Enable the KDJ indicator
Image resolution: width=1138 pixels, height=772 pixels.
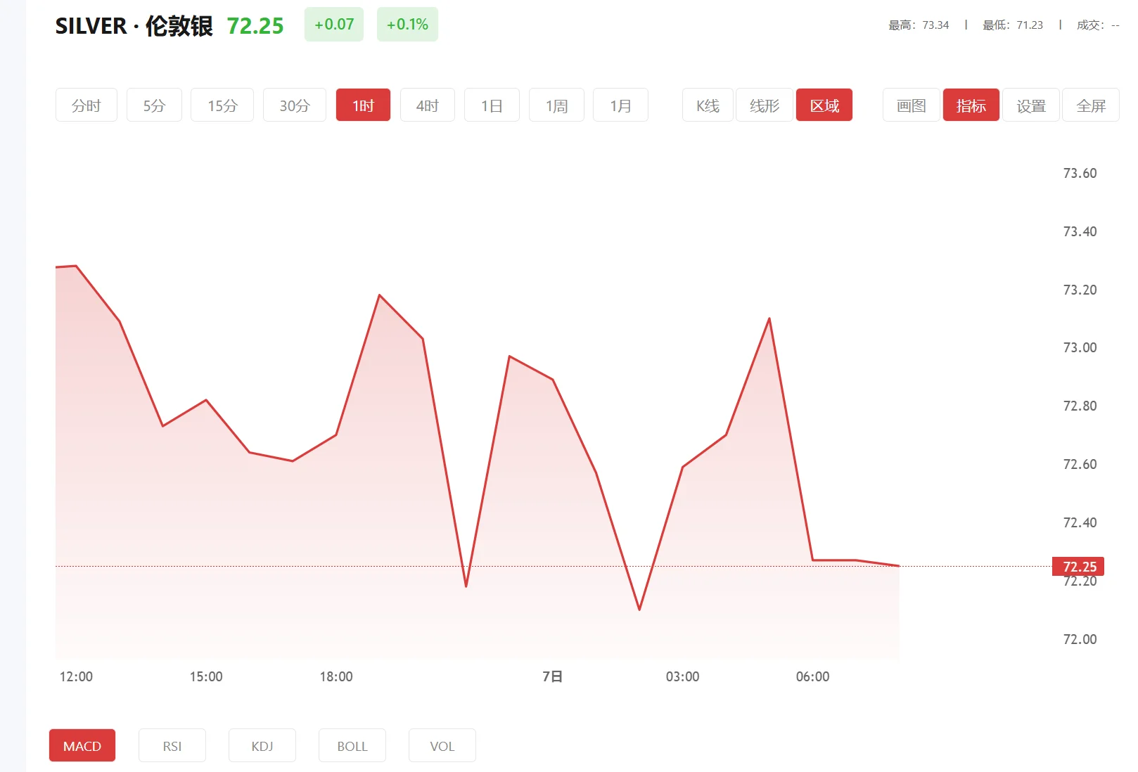point(262,745)
